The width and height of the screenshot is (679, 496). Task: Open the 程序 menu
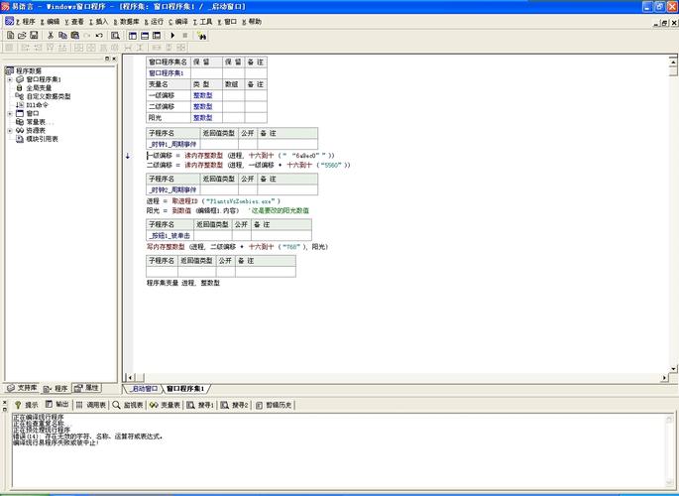pyautogui.click(x=26, y=21)
